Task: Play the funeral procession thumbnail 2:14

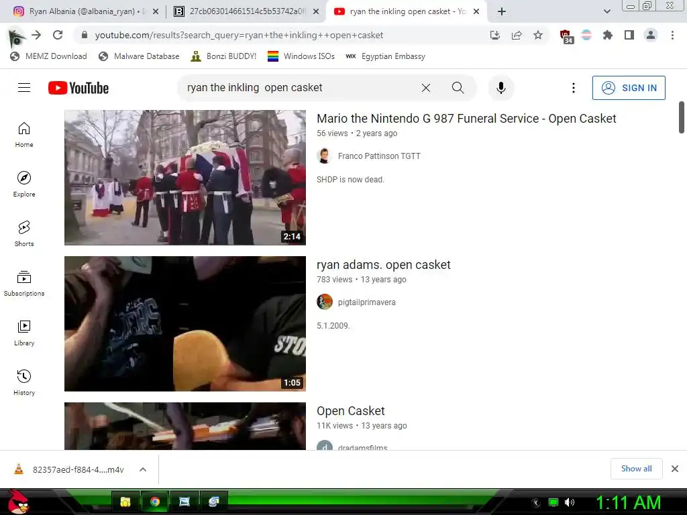Action: tap(185, 177)
